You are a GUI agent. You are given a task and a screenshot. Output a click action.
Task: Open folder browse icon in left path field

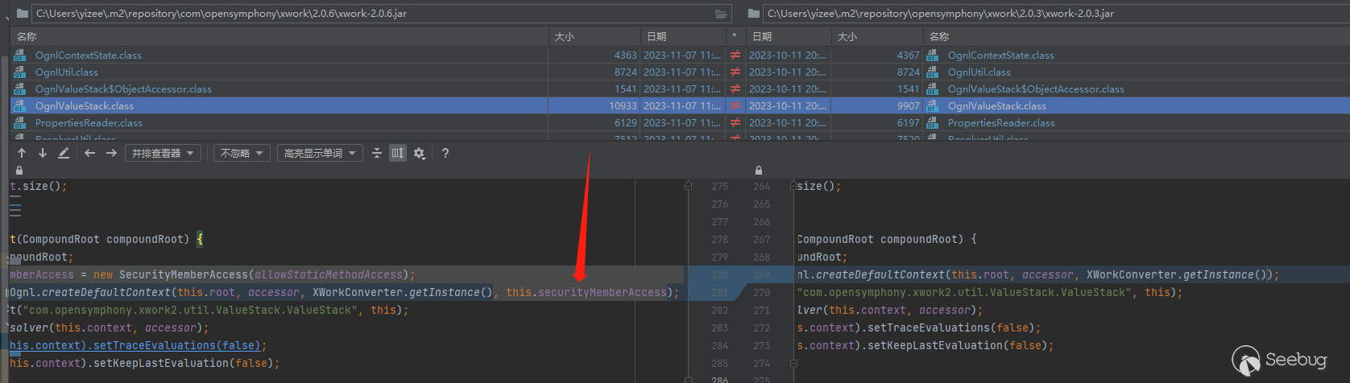pos(721,14)
